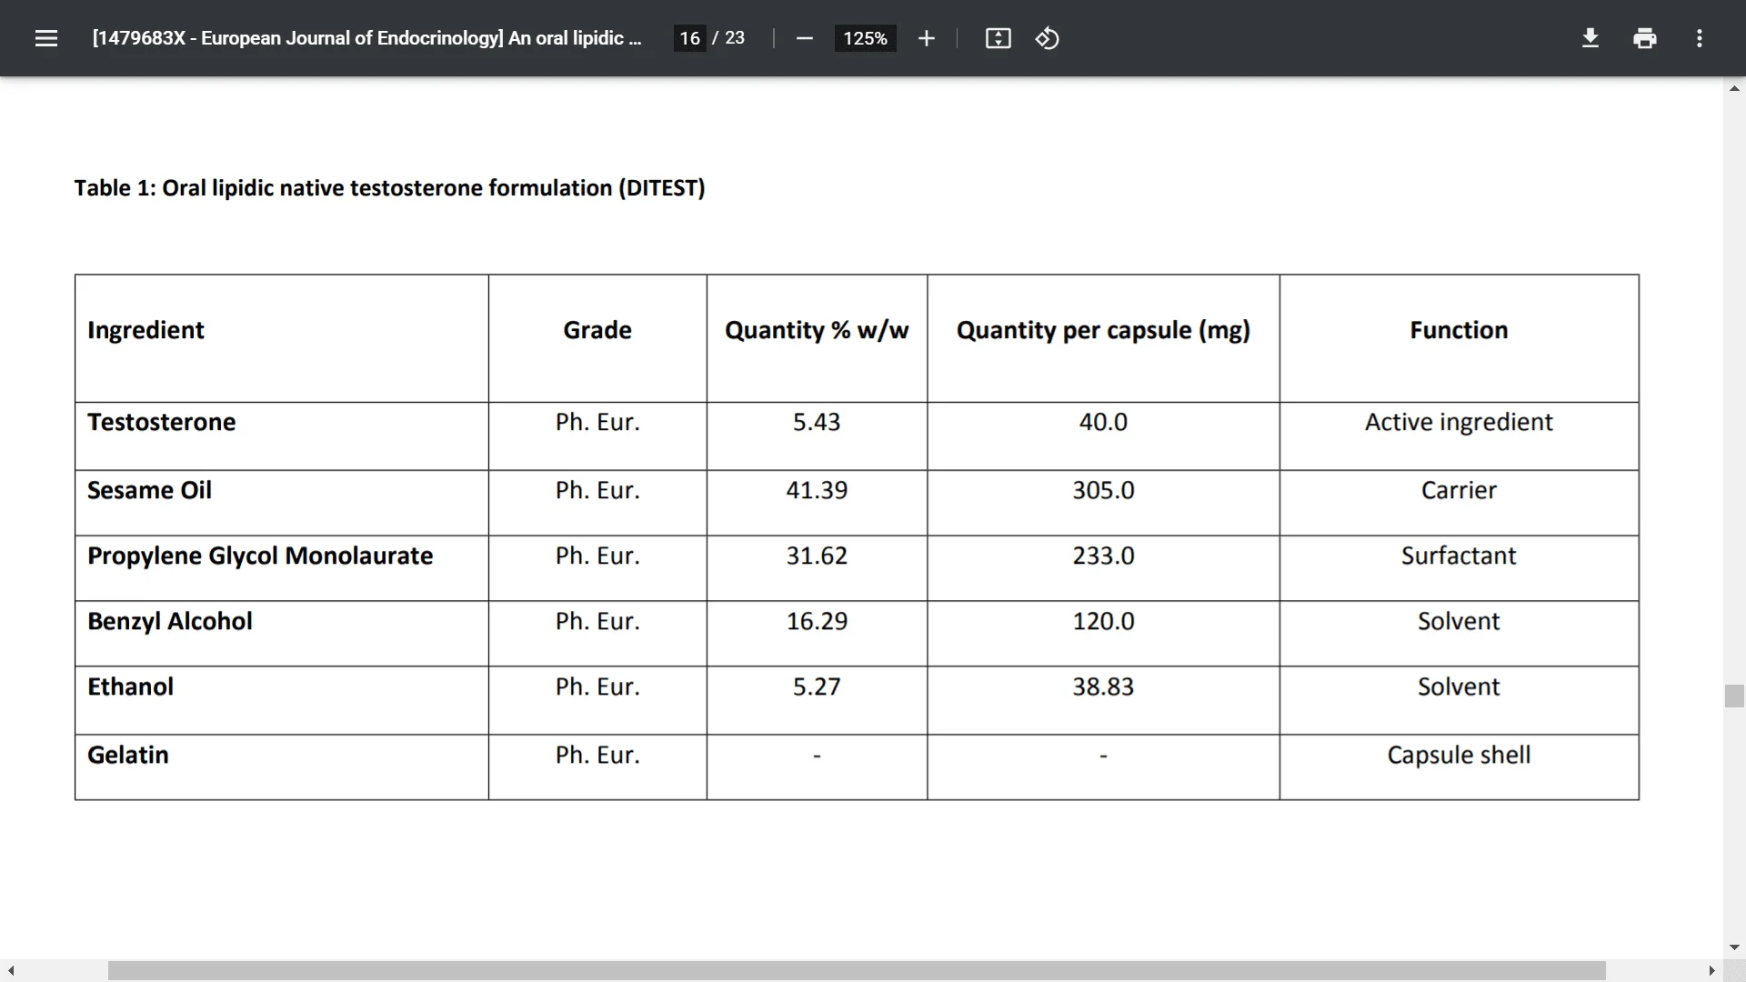Toggle fit to page icon
This screenshot has height=982, width=1746.
pos(998,38)
